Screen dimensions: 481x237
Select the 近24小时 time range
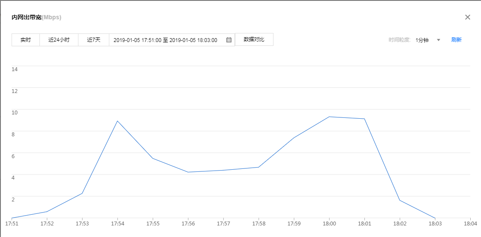point(59,40)
